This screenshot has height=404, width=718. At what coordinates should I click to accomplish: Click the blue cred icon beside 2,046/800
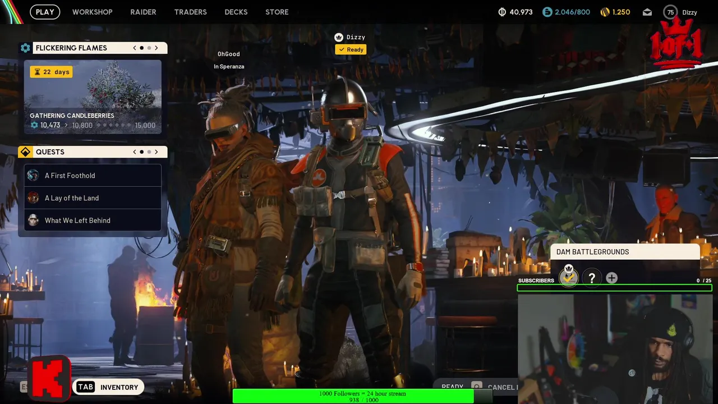point(547,12)
